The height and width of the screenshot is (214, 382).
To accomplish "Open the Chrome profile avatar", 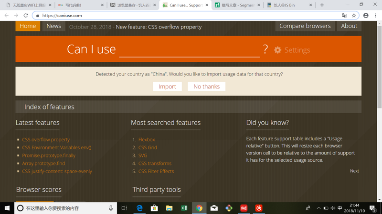I will pos(366,16).
